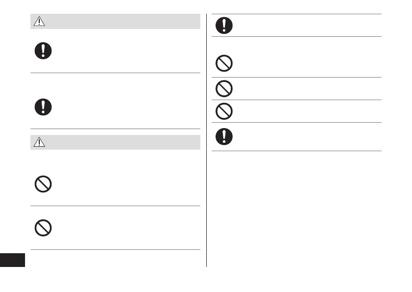Select the second exclamation icon in left column

point(43,107)
